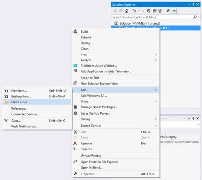Open New Solution Explorer View
202x180 pixels.
click(x=115, y=83)
